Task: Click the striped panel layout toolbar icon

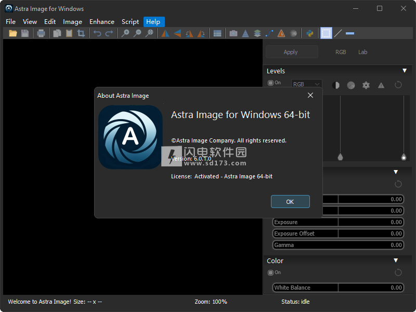Action: point(217,33)
